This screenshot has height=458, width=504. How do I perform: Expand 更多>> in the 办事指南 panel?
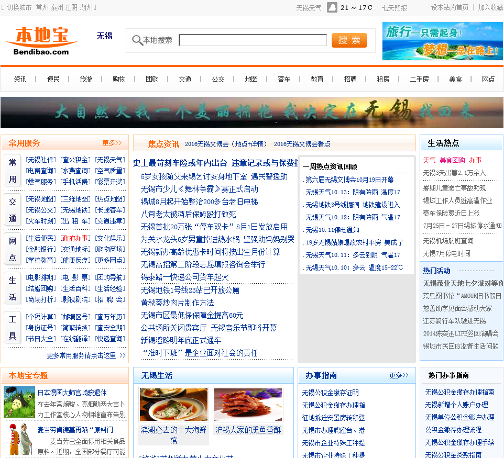[399, 375]
